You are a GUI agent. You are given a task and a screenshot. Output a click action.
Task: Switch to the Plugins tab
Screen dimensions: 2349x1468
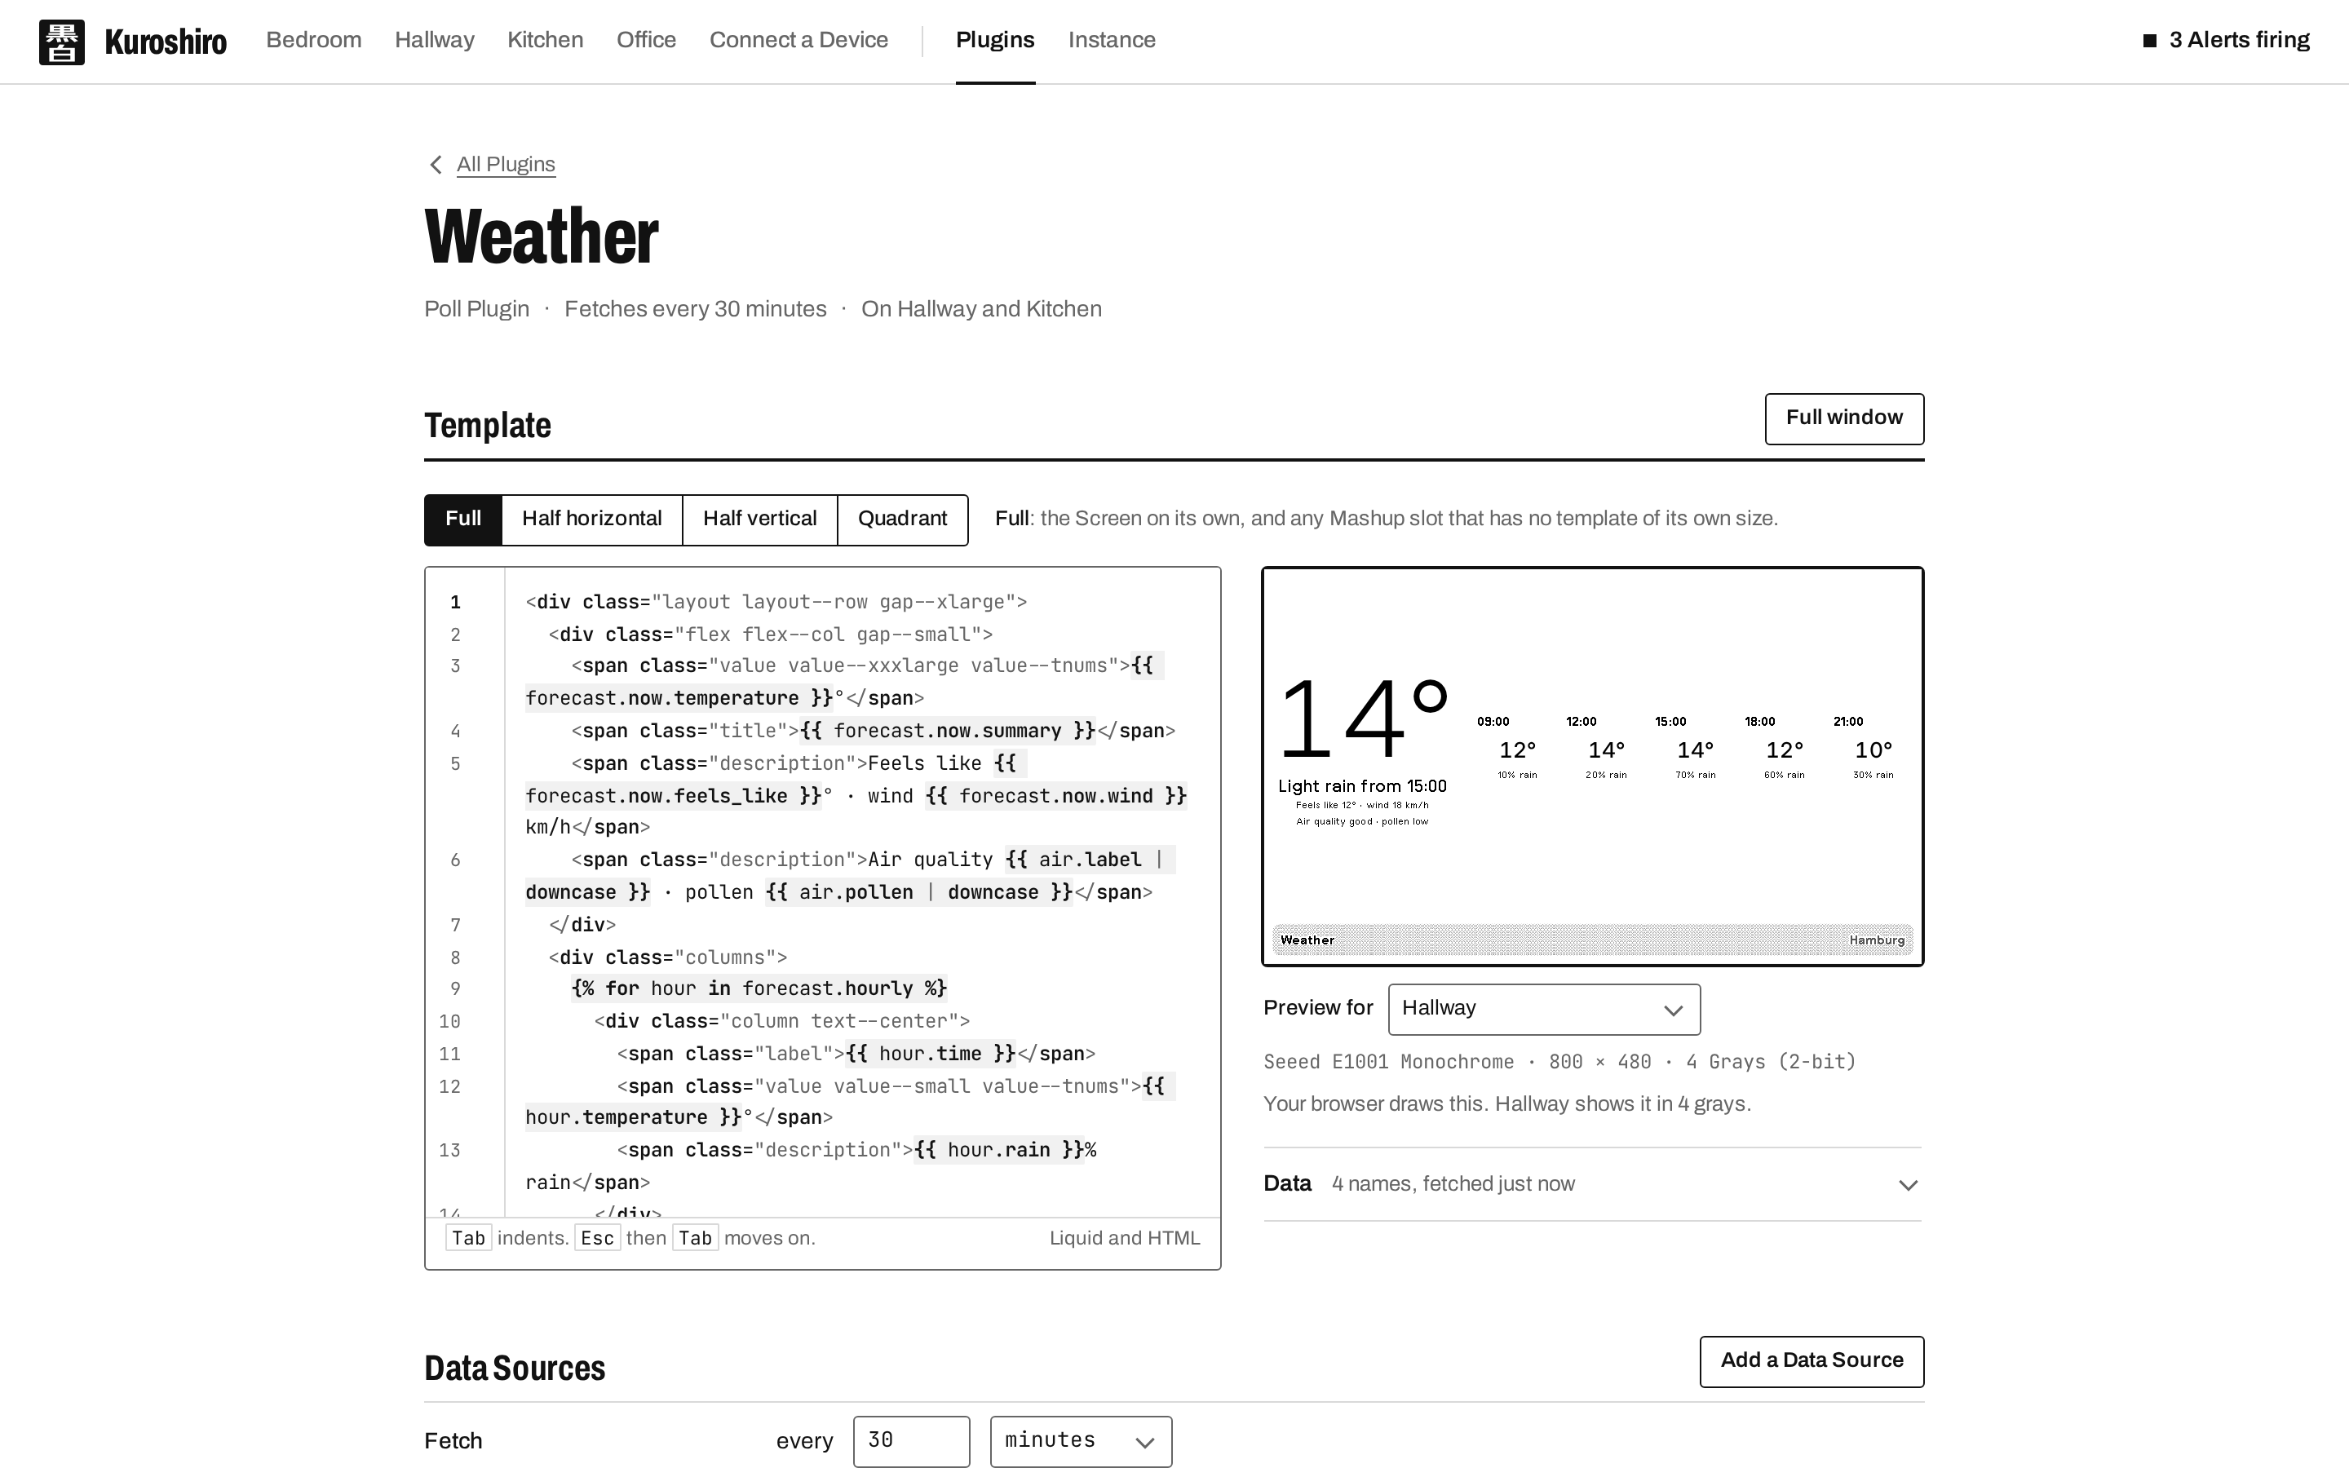995,41
